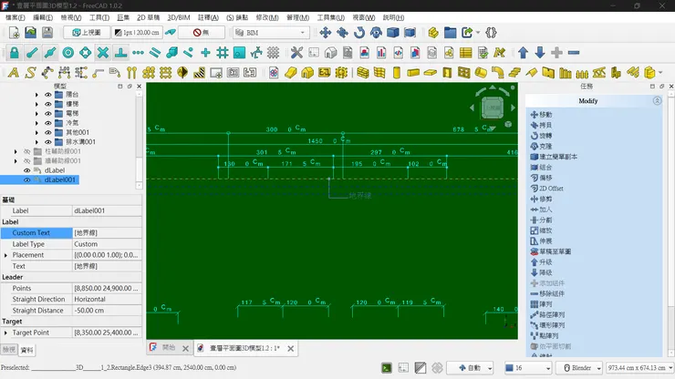Select the dLabel001 tree item
Screen dimensions: 675x379
(x=60, y=179)
